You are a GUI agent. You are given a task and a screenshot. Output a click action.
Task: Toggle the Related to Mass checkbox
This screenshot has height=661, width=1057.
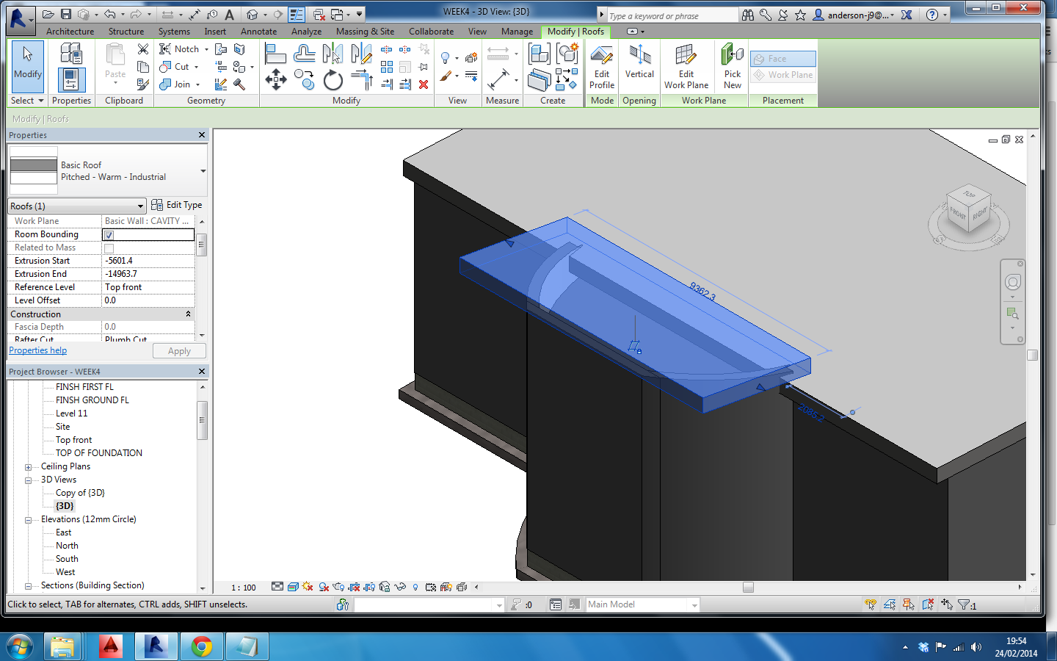tap(109, 248)
